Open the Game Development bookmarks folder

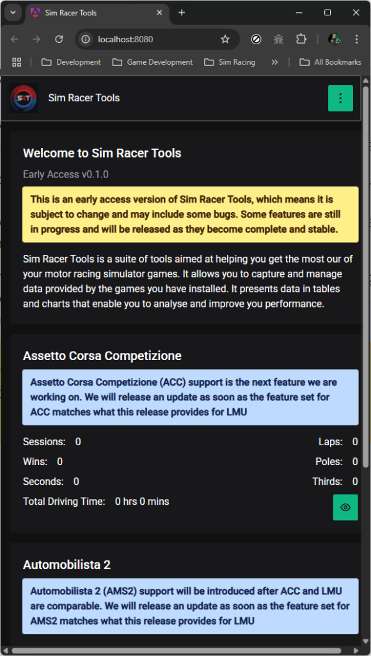[x=152, y=62]
